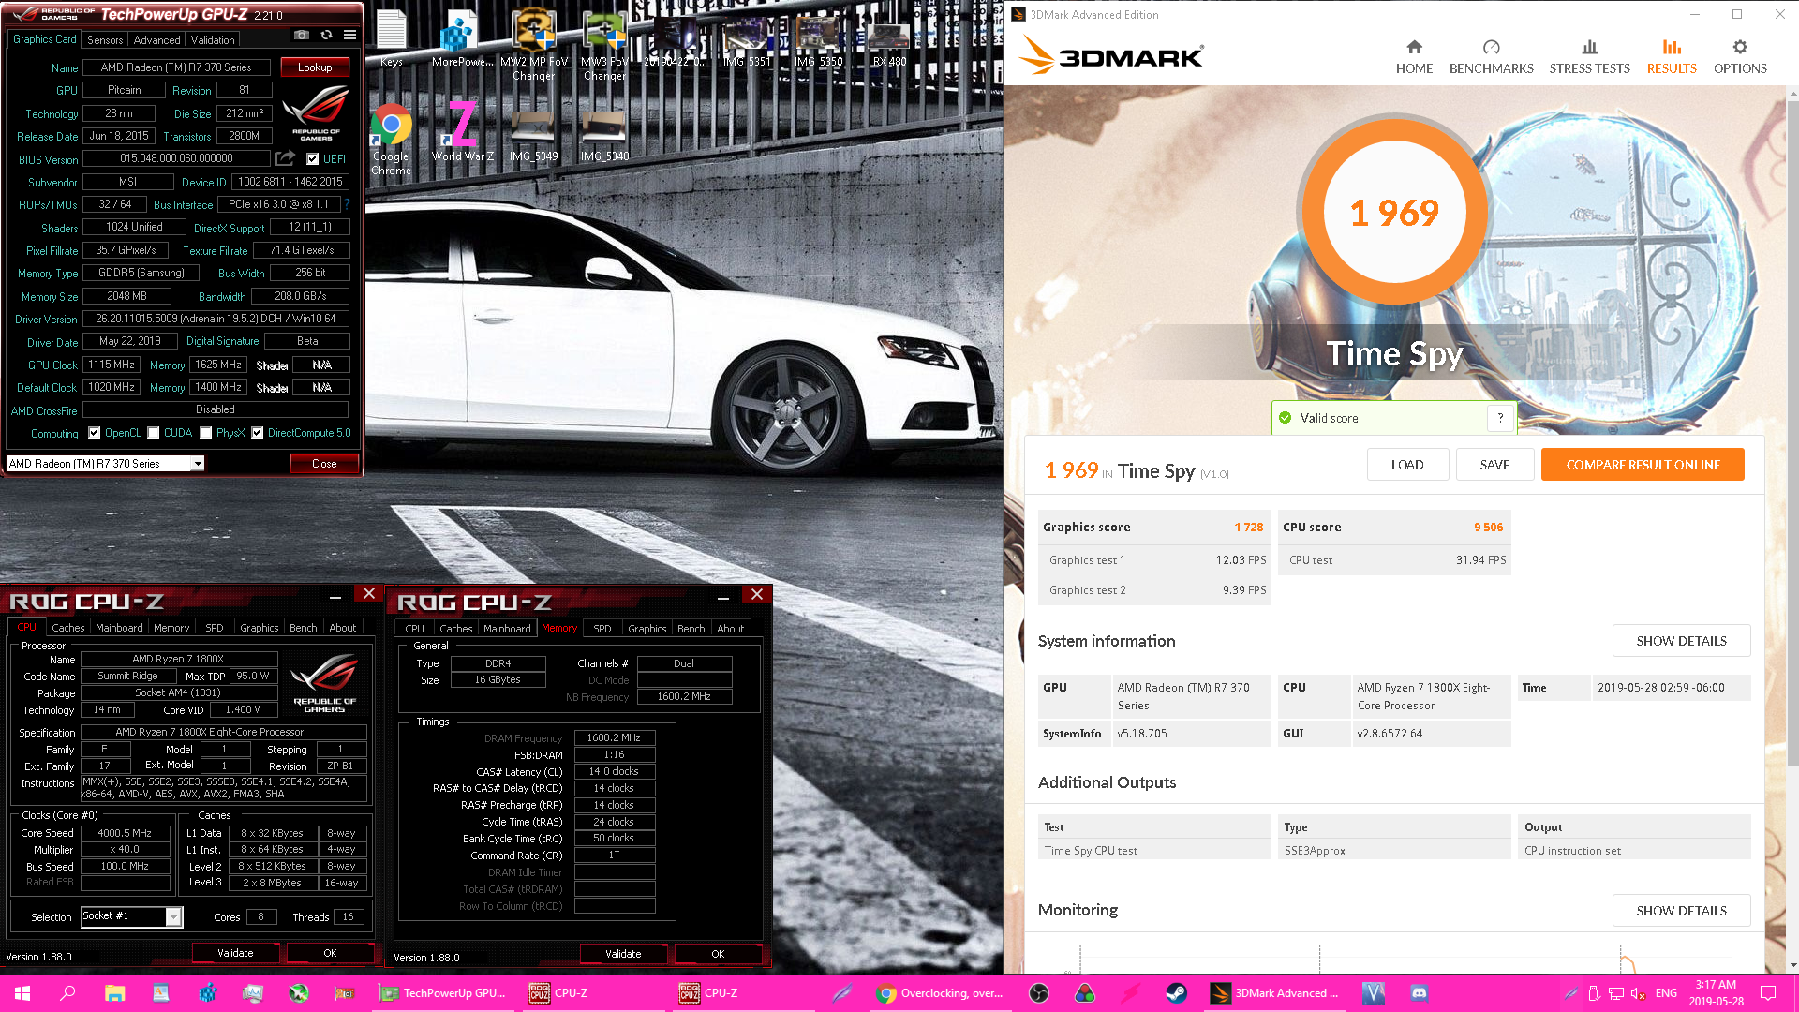Open the Caches tab in left CPU-Z window

67,628
